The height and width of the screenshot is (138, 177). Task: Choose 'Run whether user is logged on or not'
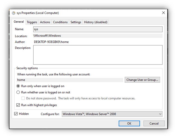coord(18,92)
